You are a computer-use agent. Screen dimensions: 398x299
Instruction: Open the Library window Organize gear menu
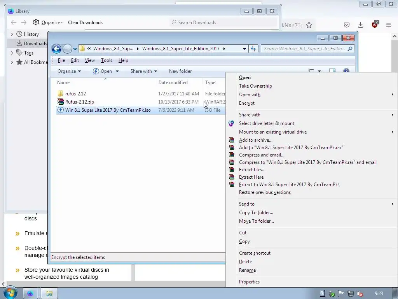pyautogui.click(x=48, y=22)
